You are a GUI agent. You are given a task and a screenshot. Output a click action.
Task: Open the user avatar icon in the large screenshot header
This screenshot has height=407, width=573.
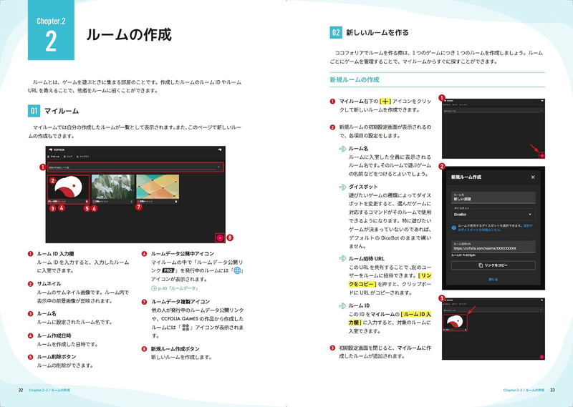pos(220,149)
